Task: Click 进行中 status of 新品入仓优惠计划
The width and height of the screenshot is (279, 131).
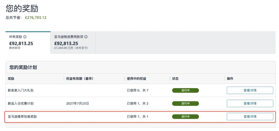Action: (185, 103)
